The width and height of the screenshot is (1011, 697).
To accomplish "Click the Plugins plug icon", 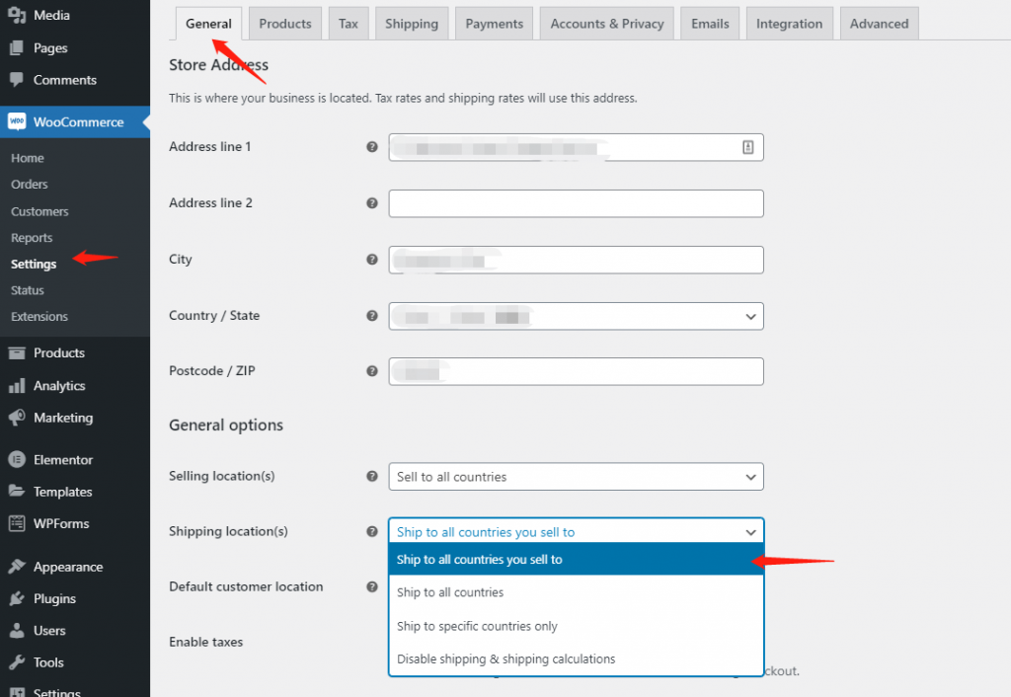I will 17,598.
